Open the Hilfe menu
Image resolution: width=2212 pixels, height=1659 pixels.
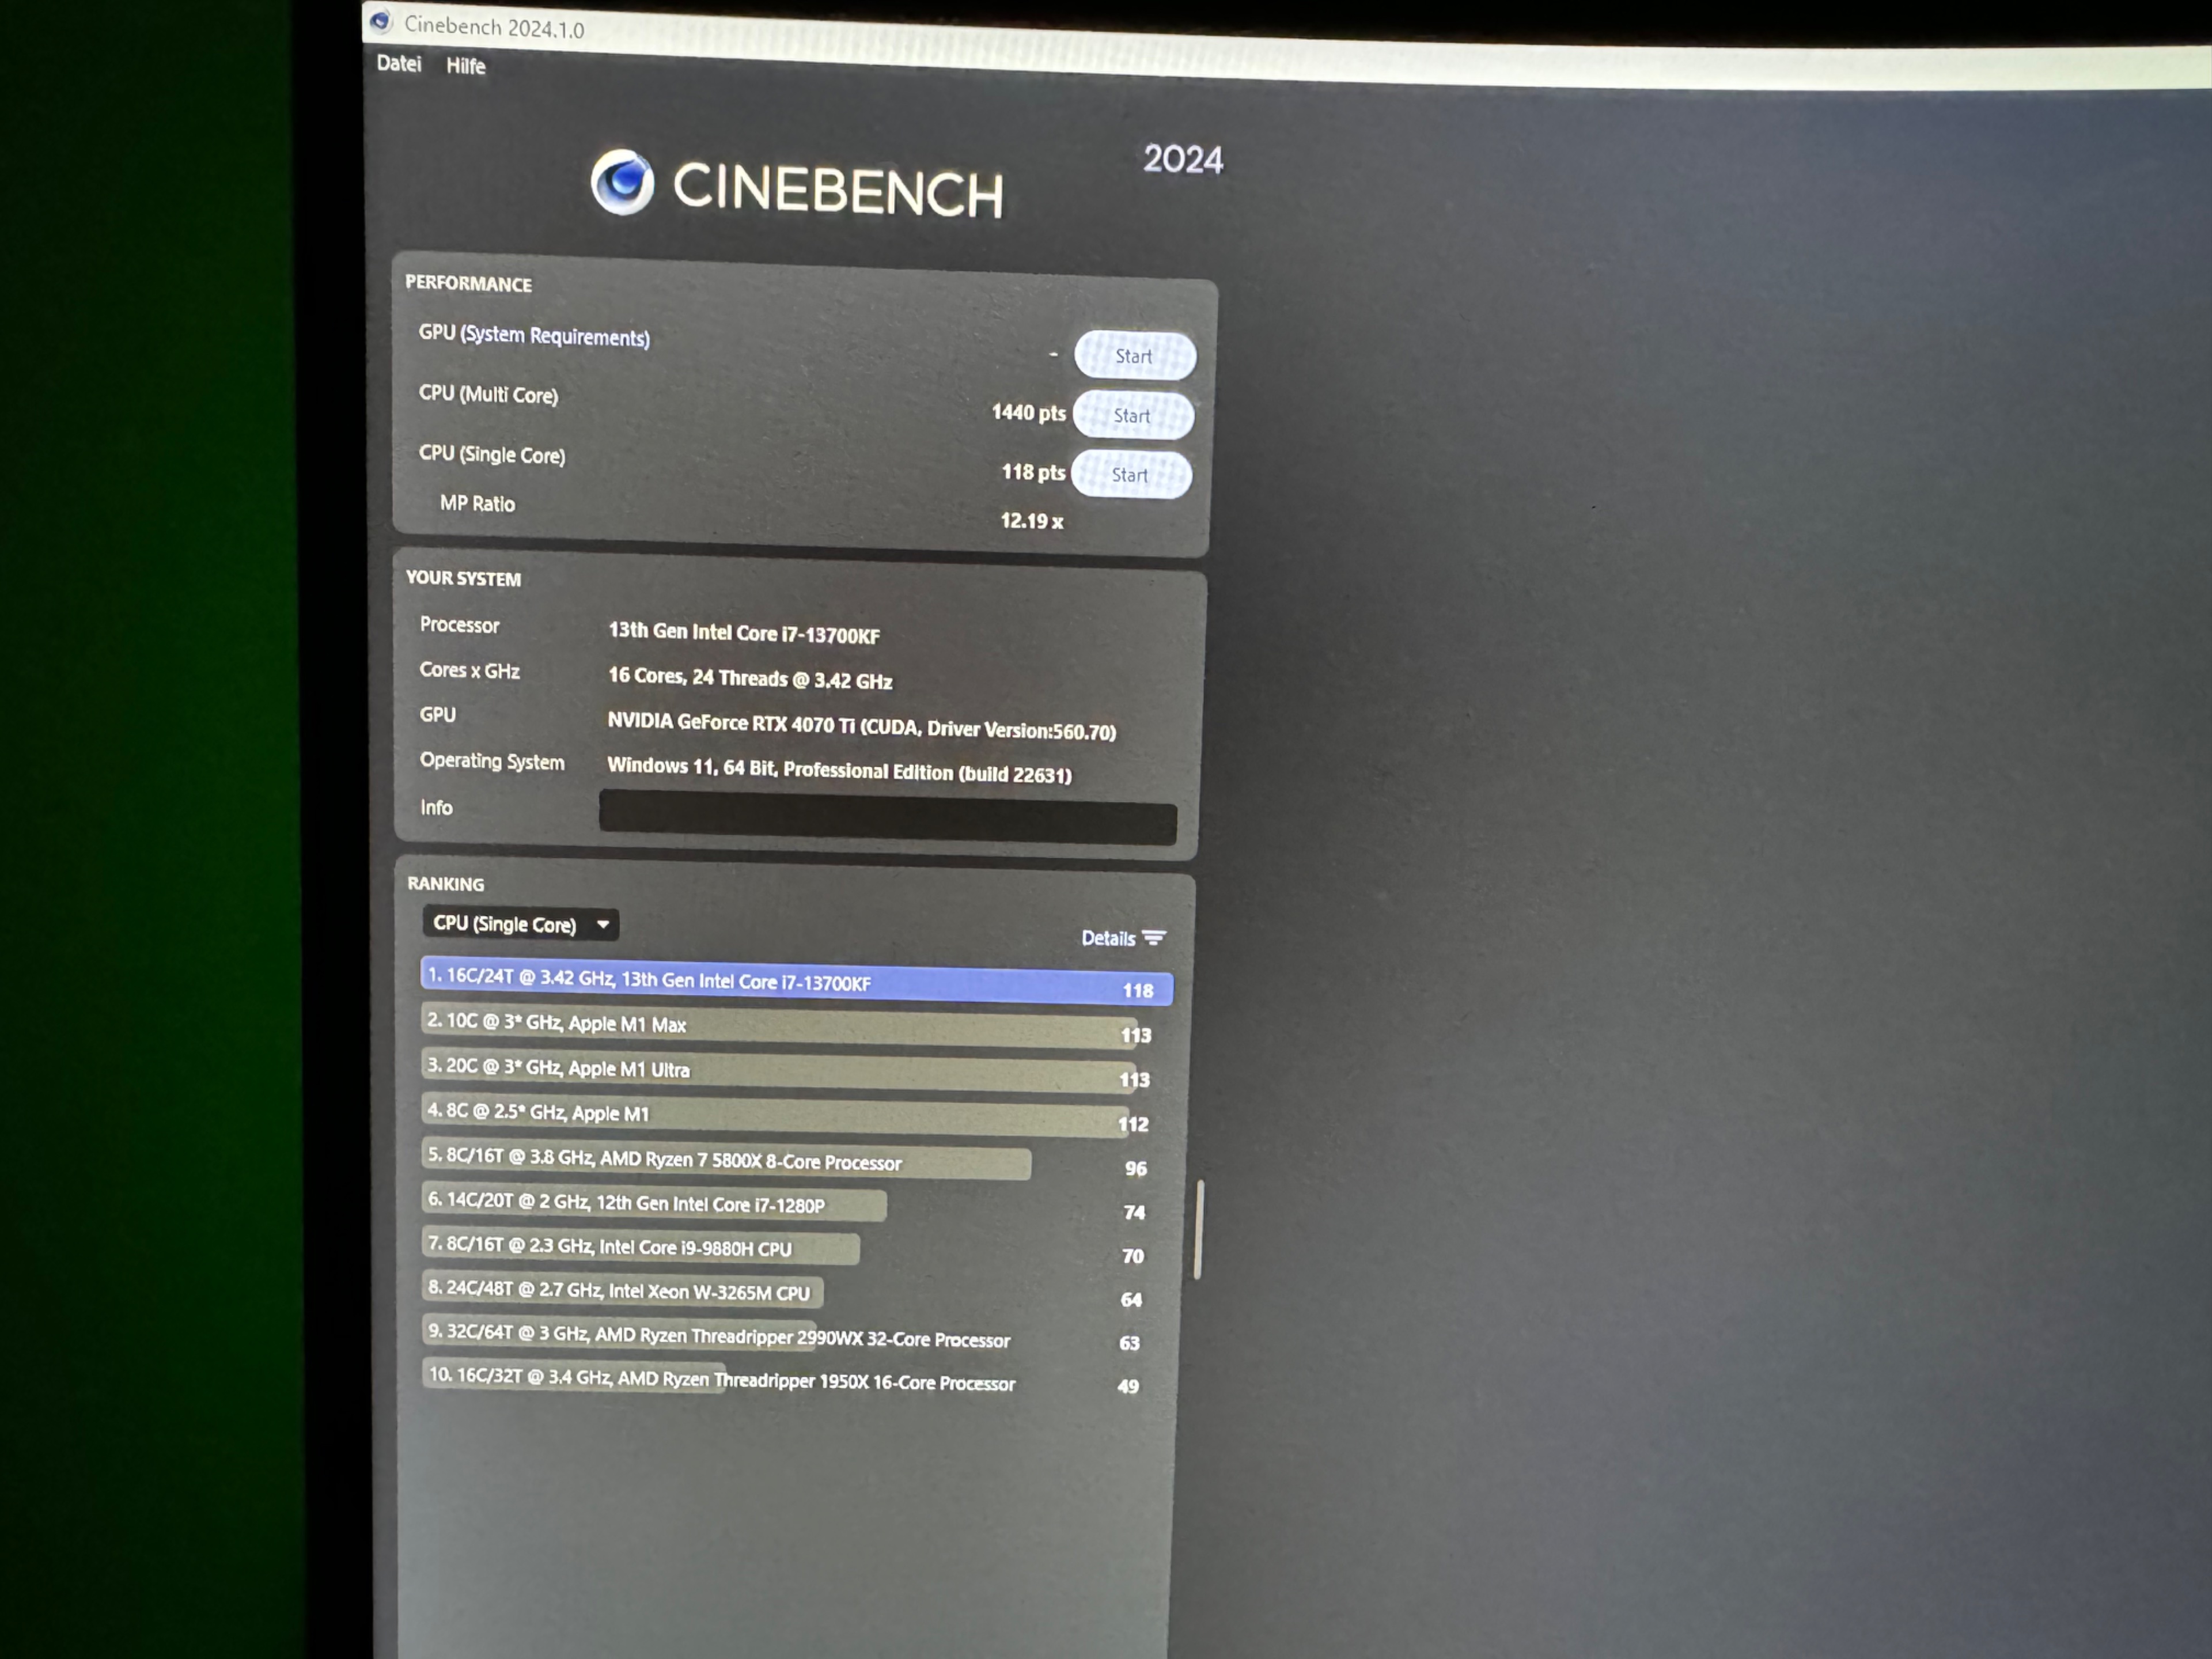(465, 66)
